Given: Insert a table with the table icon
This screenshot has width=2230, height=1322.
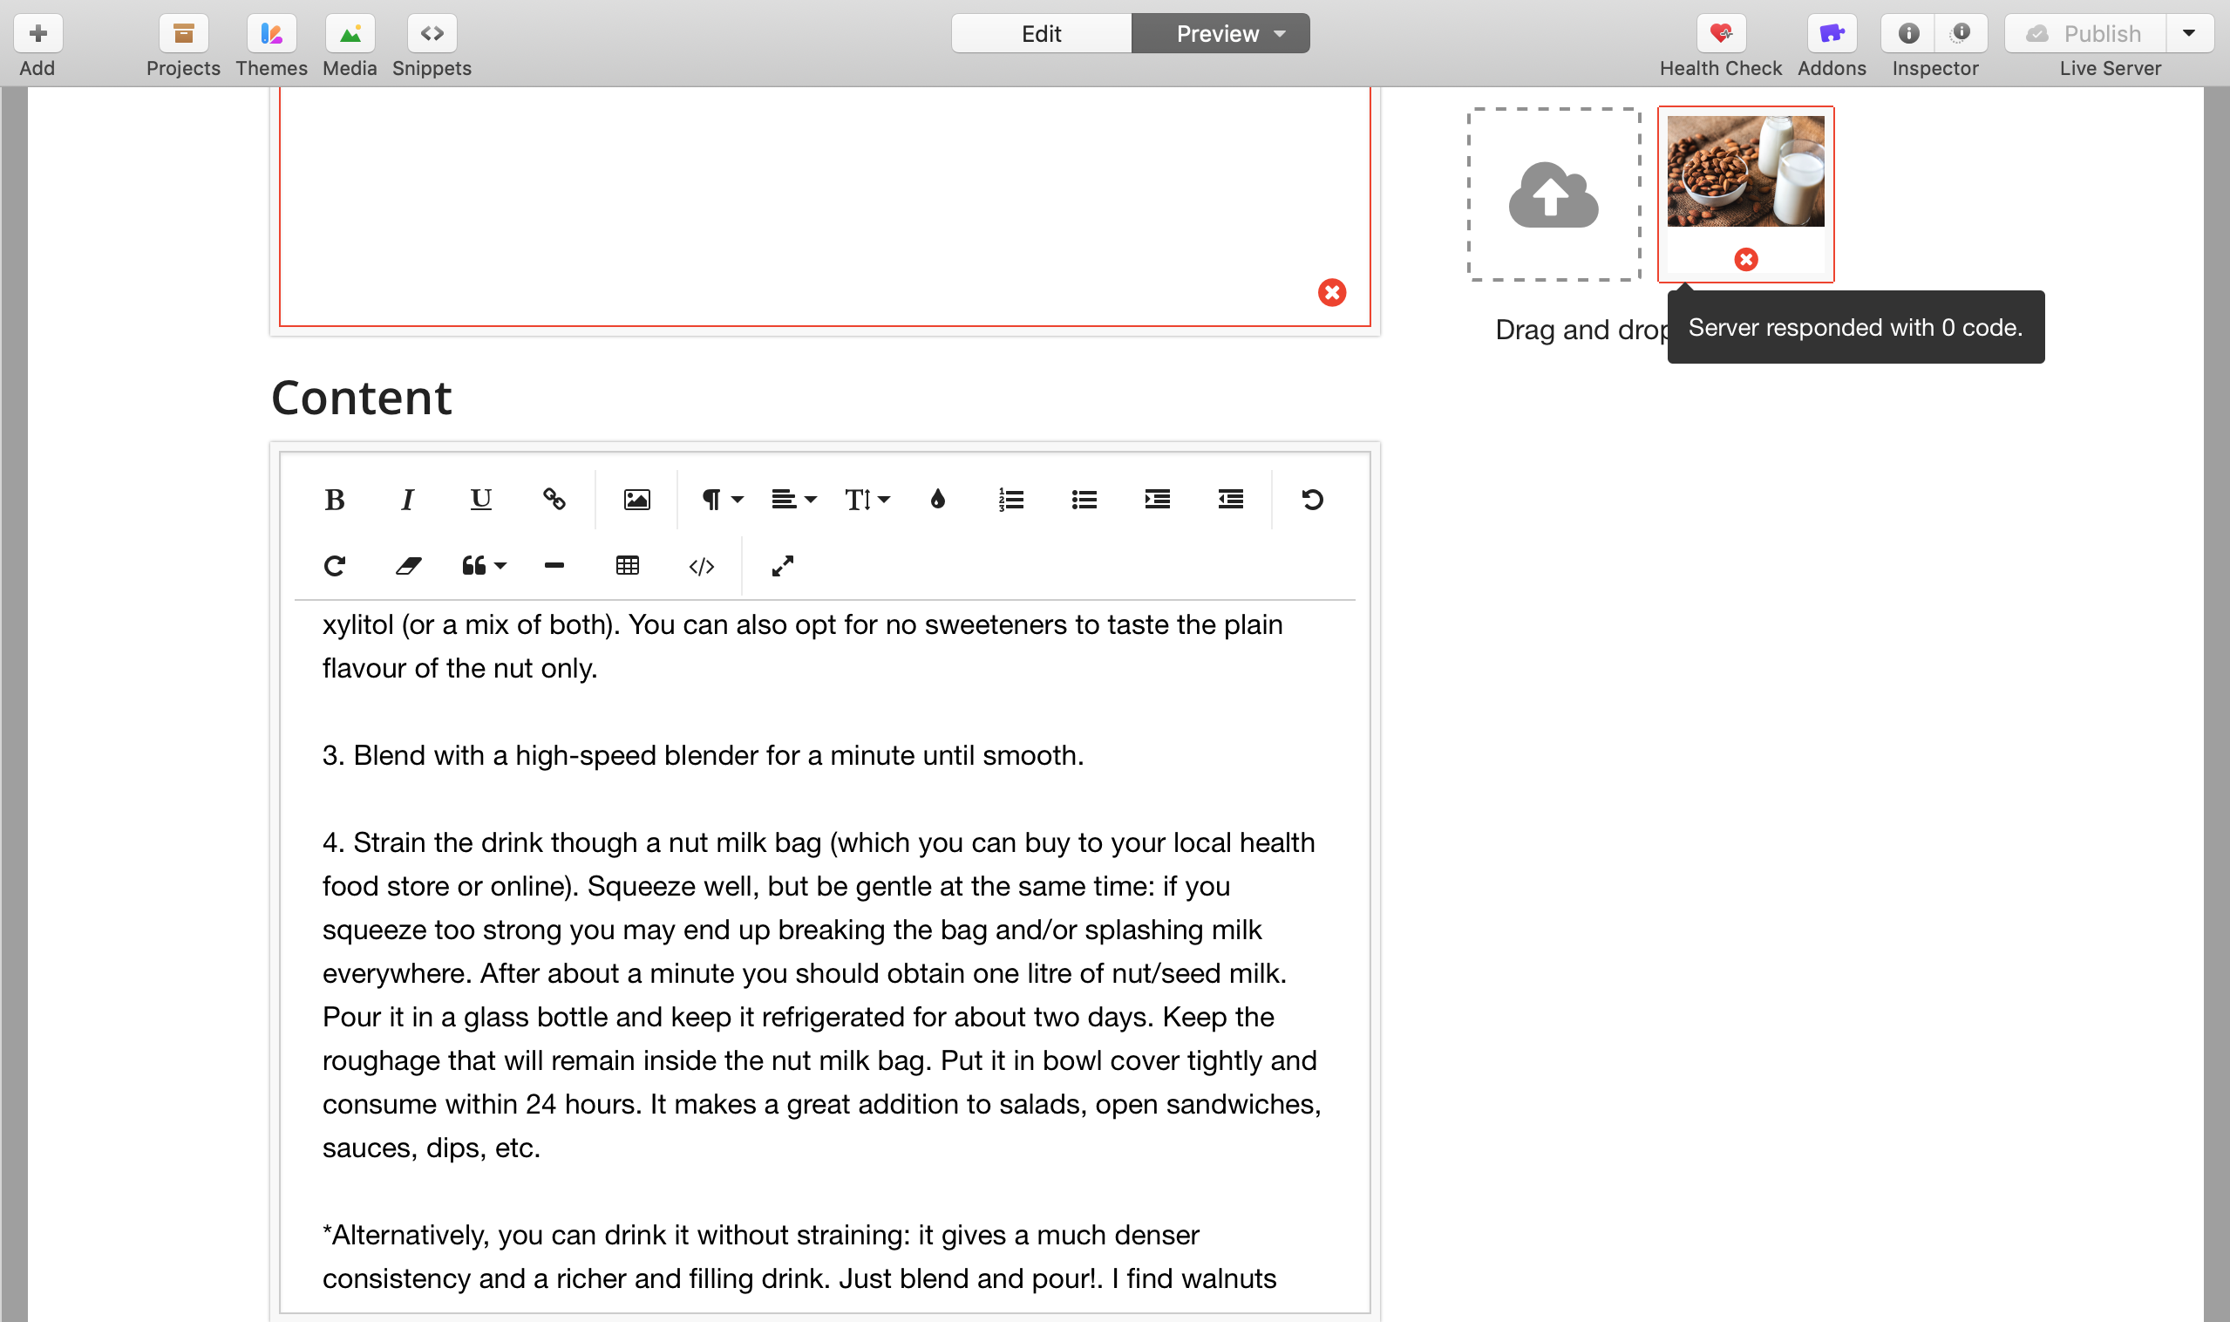Looking at the screenshot, I should [x=628, y=566].
